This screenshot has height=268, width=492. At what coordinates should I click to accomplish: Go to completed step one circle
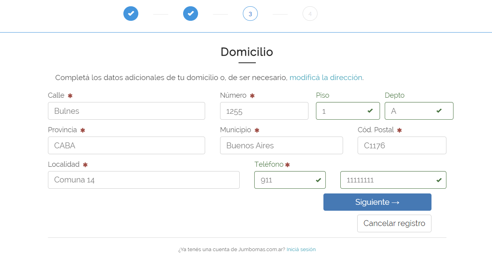pos(131,13)
